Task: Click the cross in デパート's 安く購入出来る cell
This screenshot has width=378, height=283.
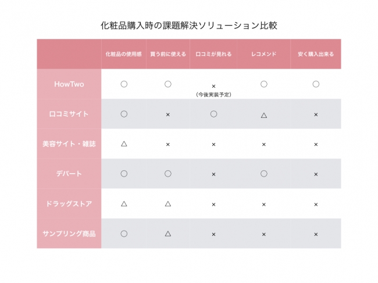Action: [316, 174]
